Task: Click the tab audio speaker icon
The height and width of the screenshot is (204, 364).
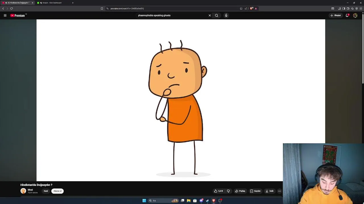Action: pos(6,3)
